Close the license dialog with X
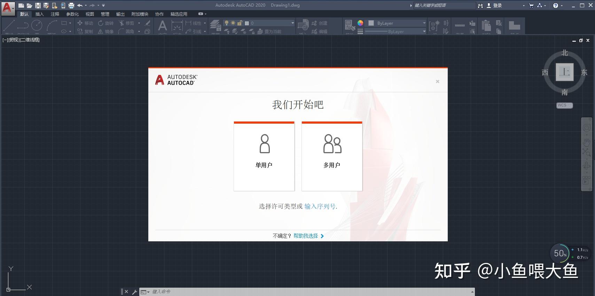Viewport: 595px width, 296px height. [x=438, y=81]
